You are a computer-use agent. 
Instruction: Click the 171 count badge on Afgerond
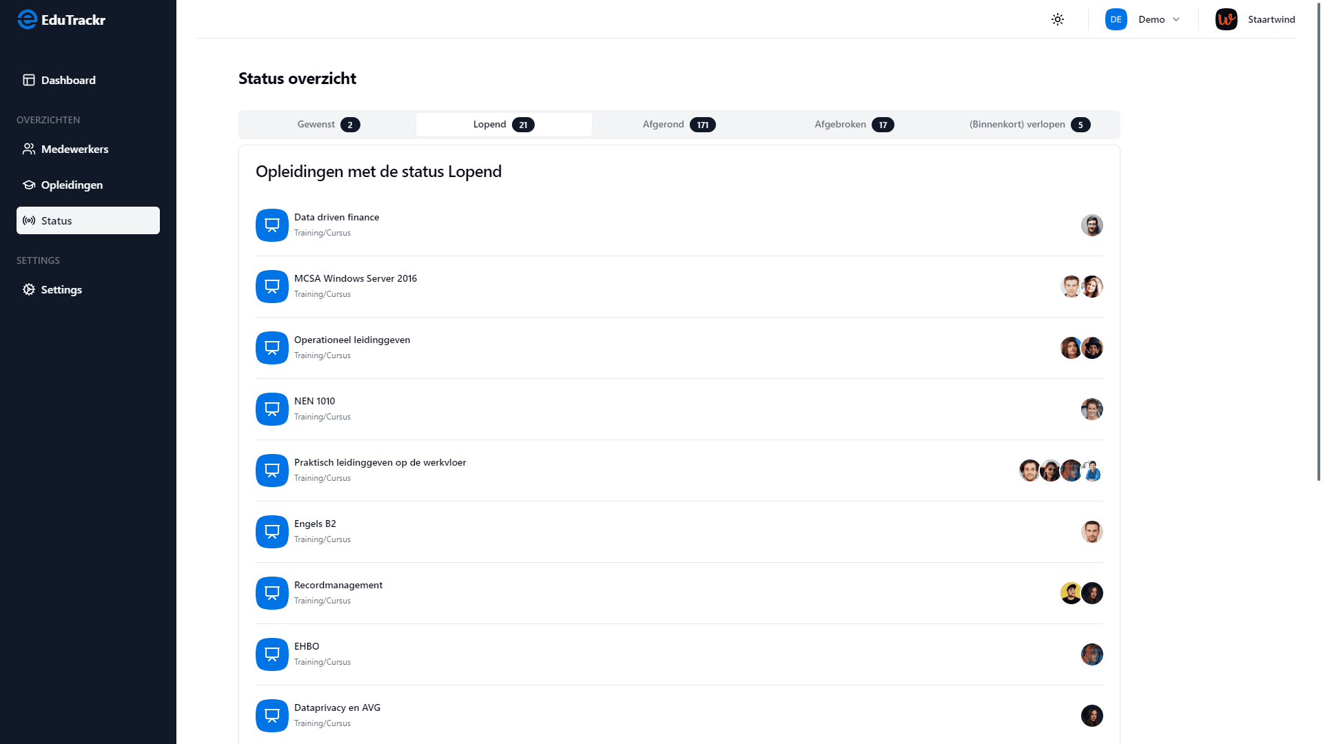click(x=704, y=125)
